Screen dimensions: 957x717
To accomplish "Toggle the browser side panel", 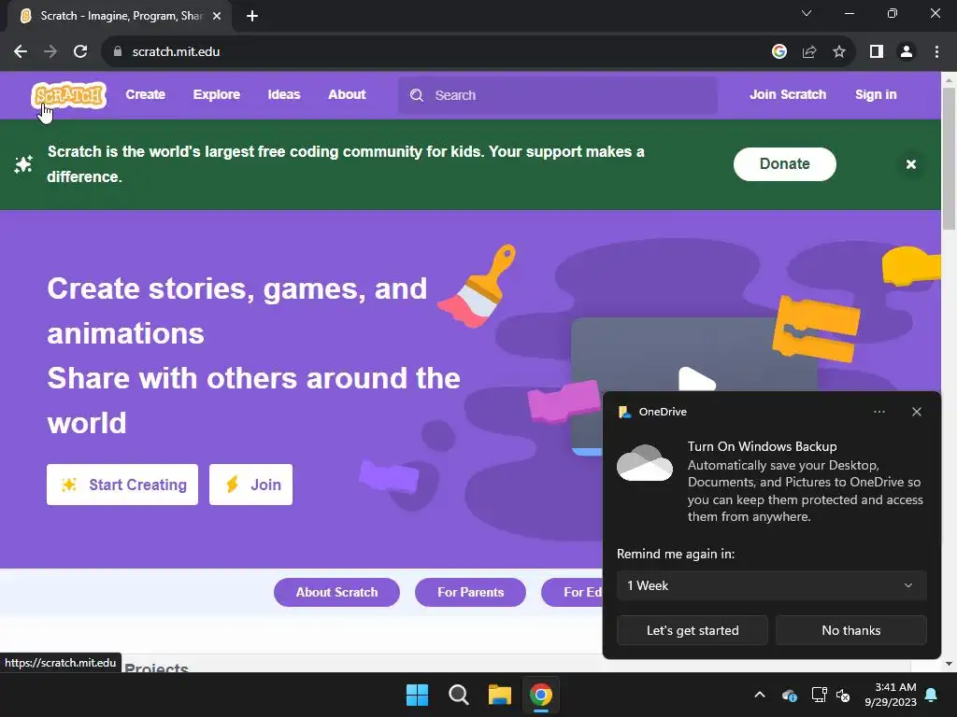I will (x=877, y=52).
